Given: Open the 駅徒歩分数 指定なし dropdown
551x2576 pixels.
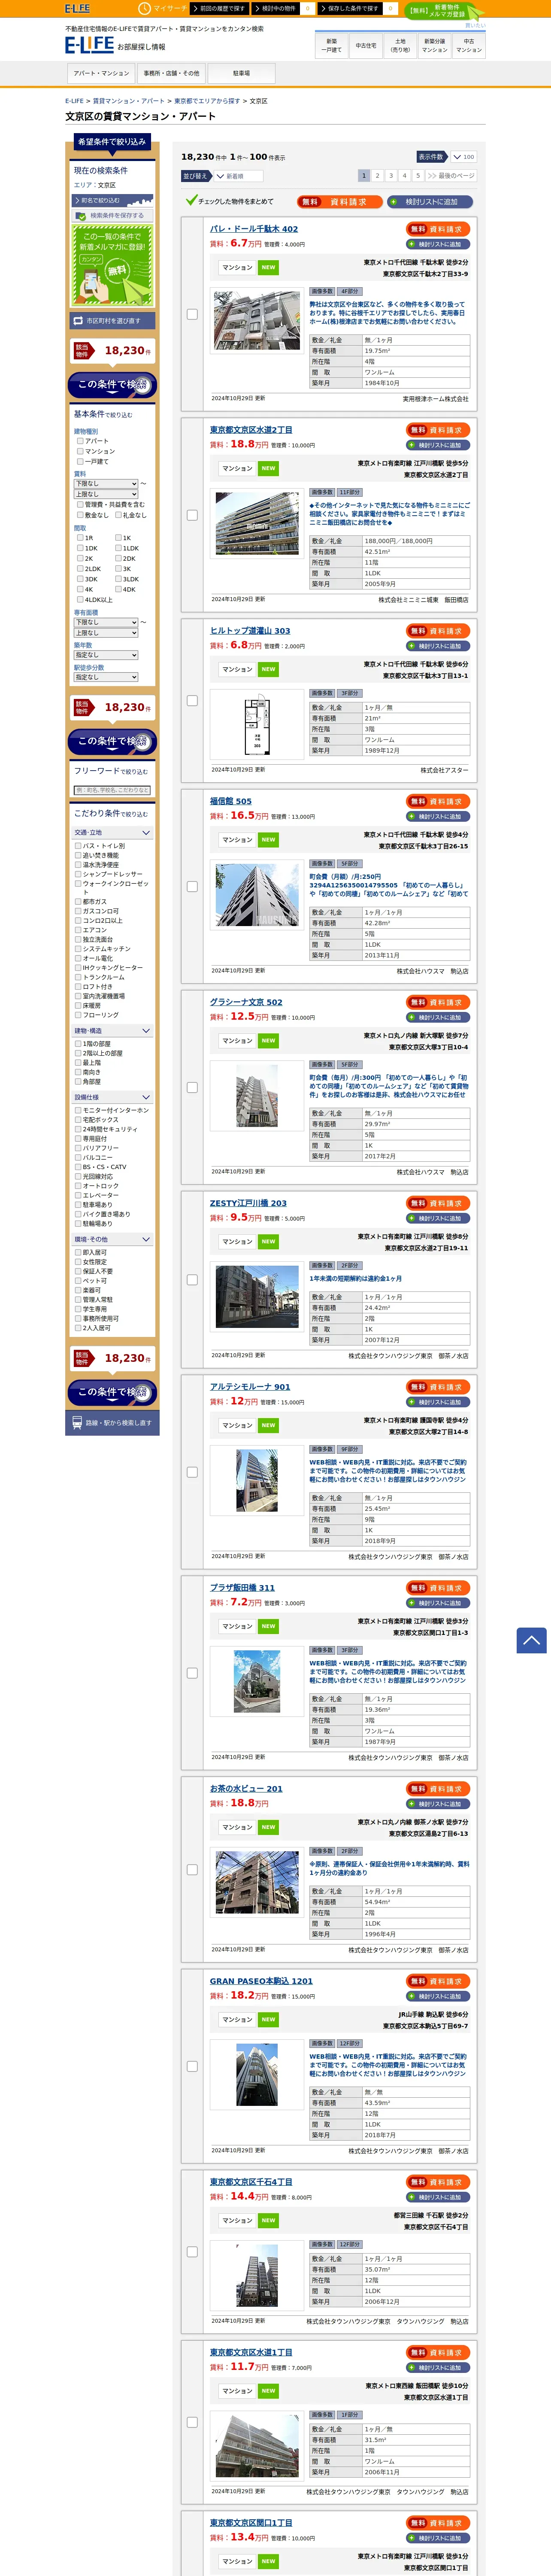Looking at the screenshot, I should (106, 677).
